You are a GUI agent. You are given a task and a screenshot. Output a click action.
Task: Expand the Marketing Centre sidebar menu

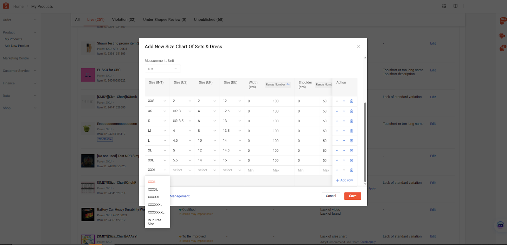[x=20, y=58]
